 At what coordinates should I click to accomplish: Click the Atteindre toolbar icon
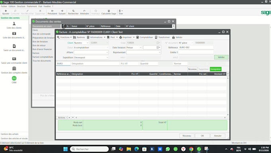pyautogui.click(x=84, y=12)
